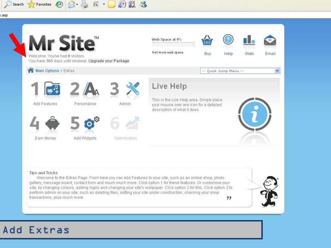This screenshot has width=331, height=248.
Task: Click the Optimisation chart icon
Action: coord(132,123)
